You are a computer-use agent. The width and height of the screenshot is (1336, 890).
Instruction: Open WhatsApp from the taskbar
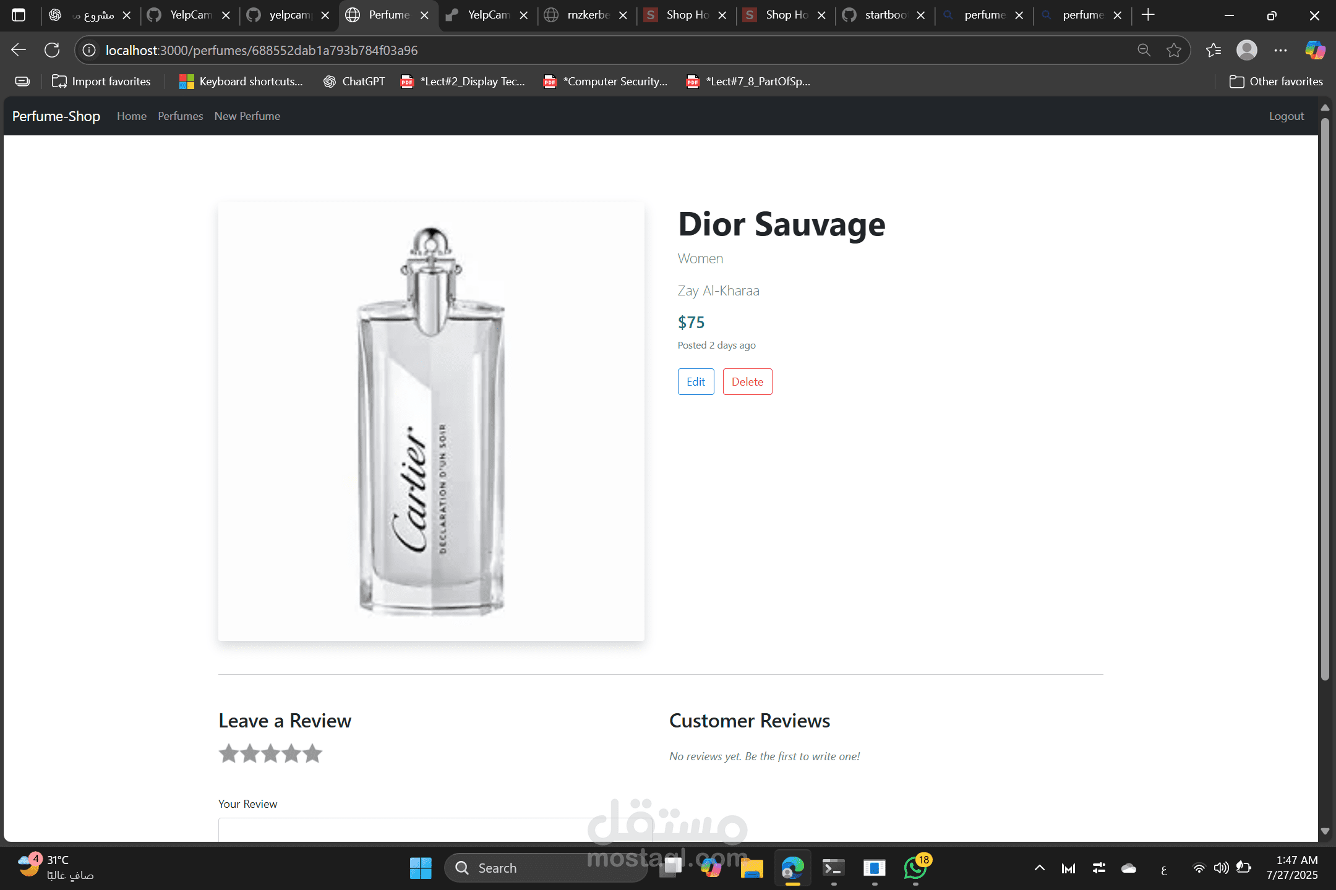tap(915, 868)
